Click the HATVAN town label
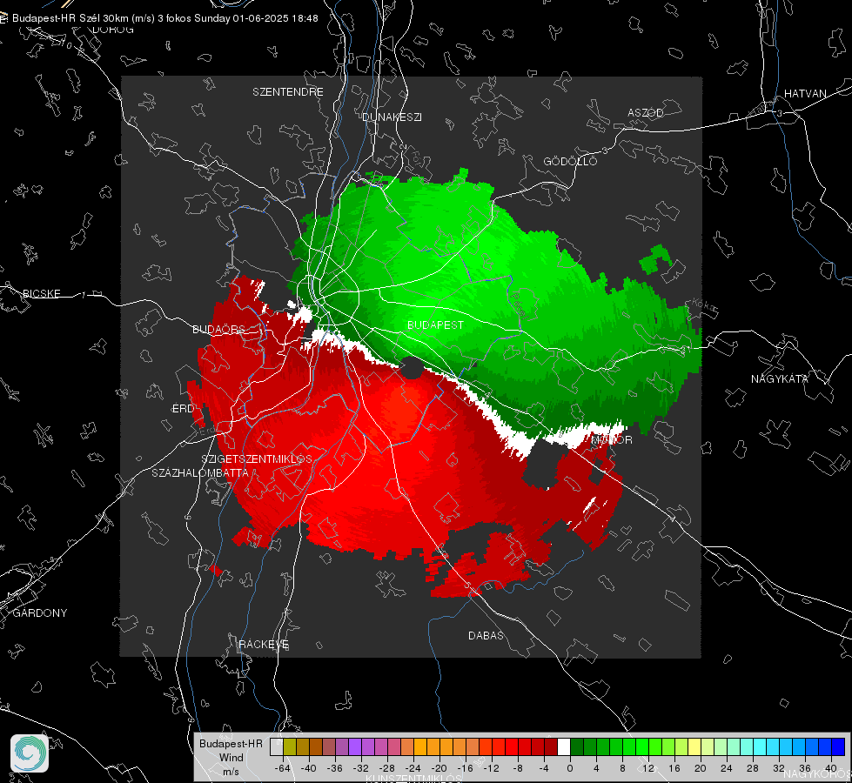The height and width of the screenshot is (783, 852). point(805,94)
